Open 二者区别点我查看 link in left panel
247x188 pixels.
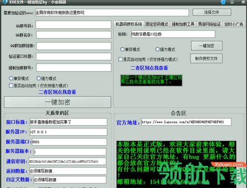57,92
